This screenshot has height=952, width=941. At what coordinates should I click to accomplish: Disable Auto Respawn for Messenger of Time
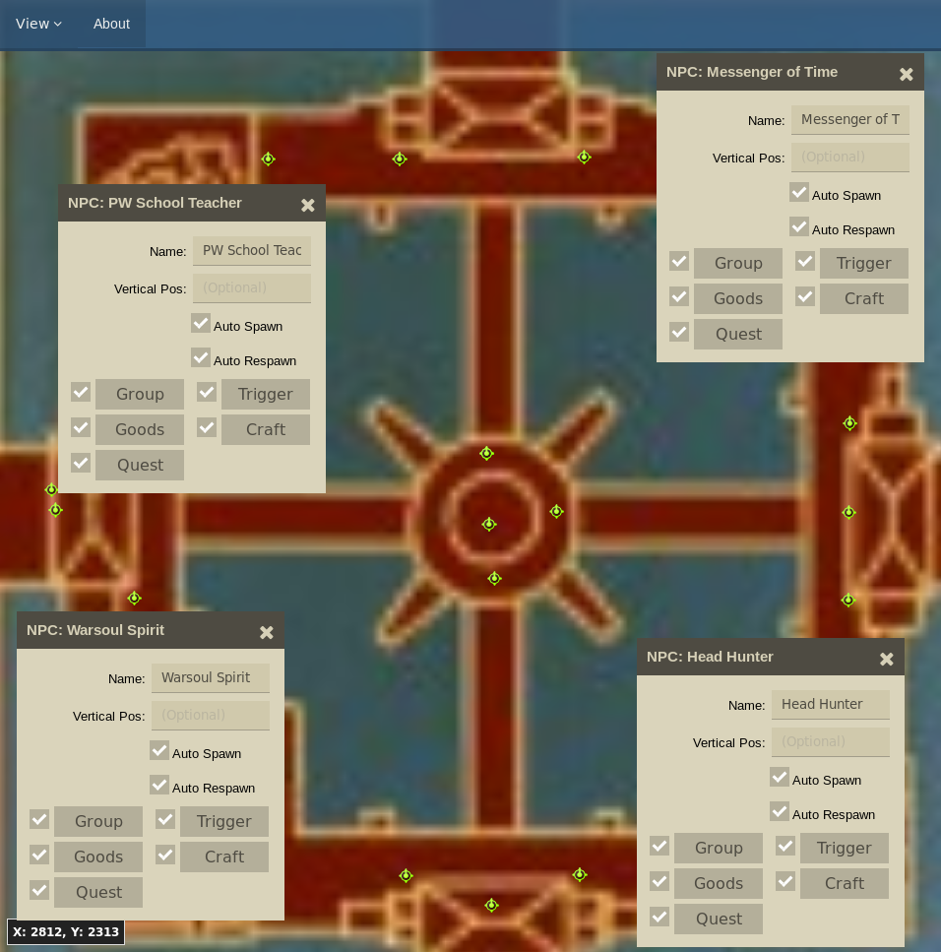(x=799, y=227)
